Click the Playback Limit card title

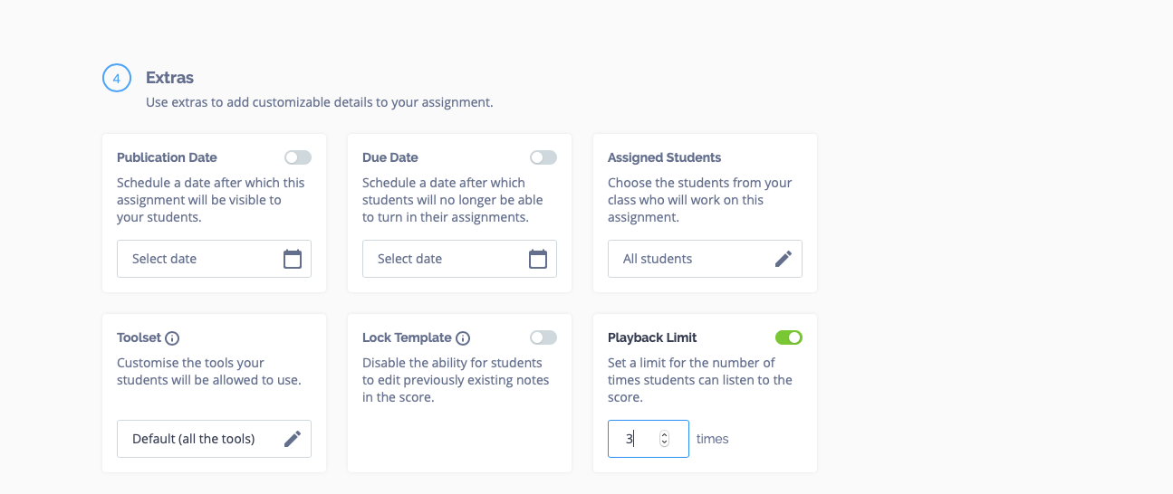652,337
